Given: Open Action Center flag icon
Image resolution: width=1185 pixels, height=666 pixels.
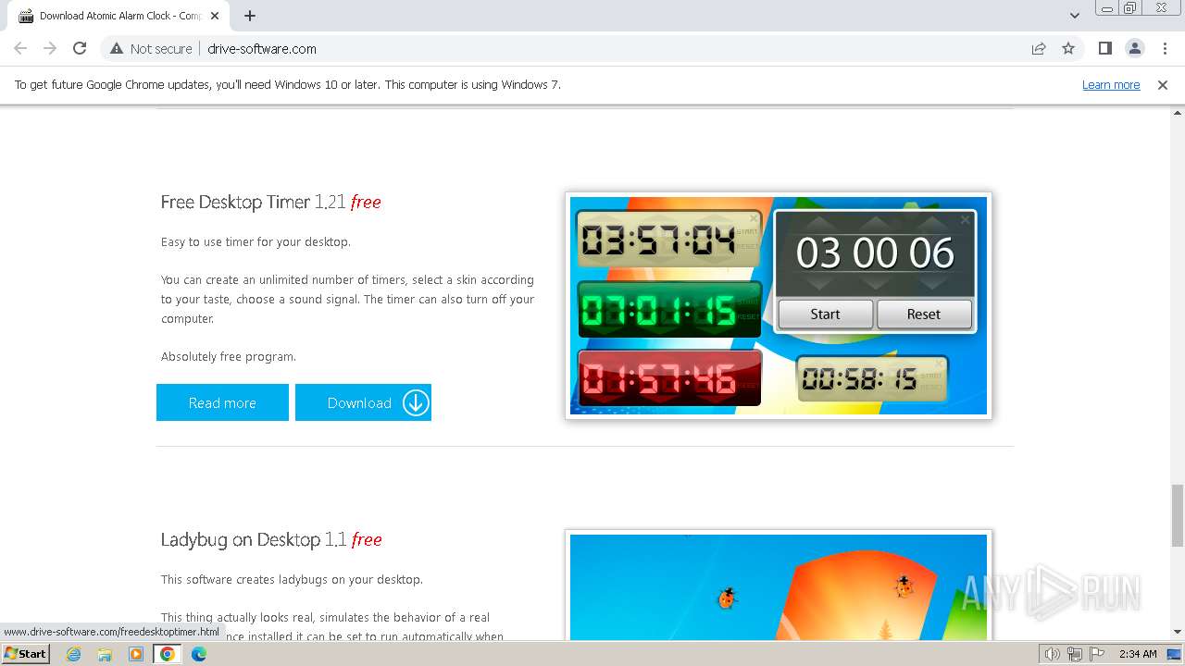Looking at the screenshot, I should coord(1096,654).
